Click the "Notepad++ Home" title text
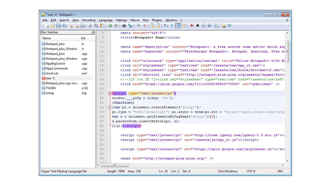 149,38
